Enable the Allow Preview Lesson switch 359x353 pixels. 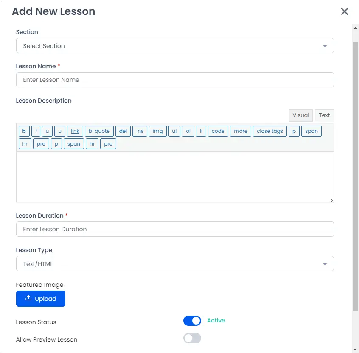click(x=192, y=338)
